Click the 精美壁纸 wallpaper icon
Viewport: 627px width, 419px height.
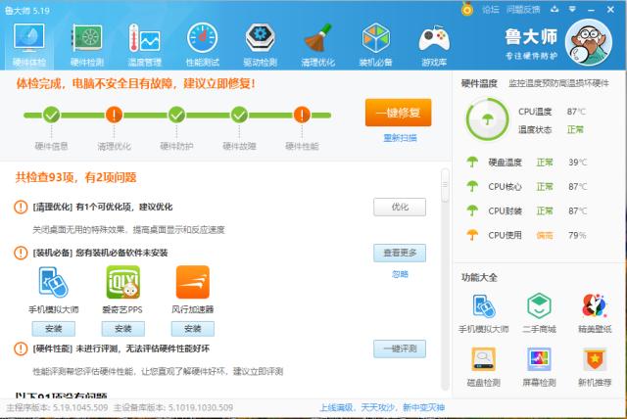click(x=594, y=313)
